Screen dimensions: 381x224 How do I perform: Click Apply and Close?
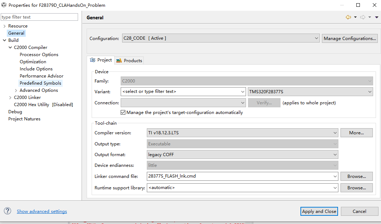(319, 211)
